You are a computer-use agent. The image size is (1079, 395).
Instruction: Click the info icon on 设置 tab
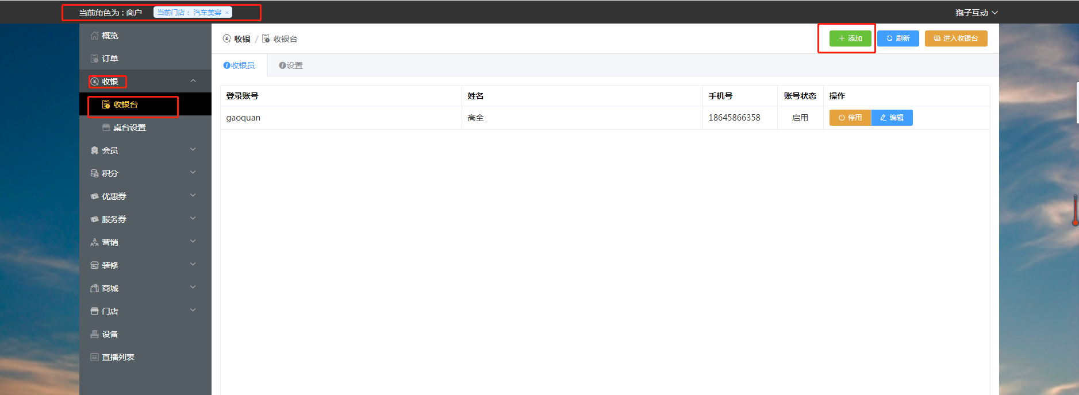[x=282, y=65]
